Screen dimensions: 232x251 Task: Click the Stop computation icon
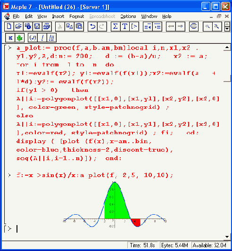click(193, 26)
